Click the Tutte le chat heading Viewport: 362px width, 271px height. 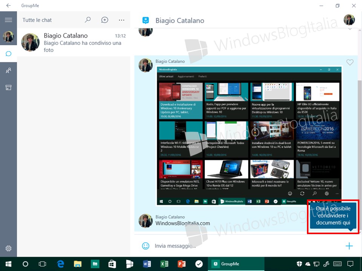click(x=37, y=20)
